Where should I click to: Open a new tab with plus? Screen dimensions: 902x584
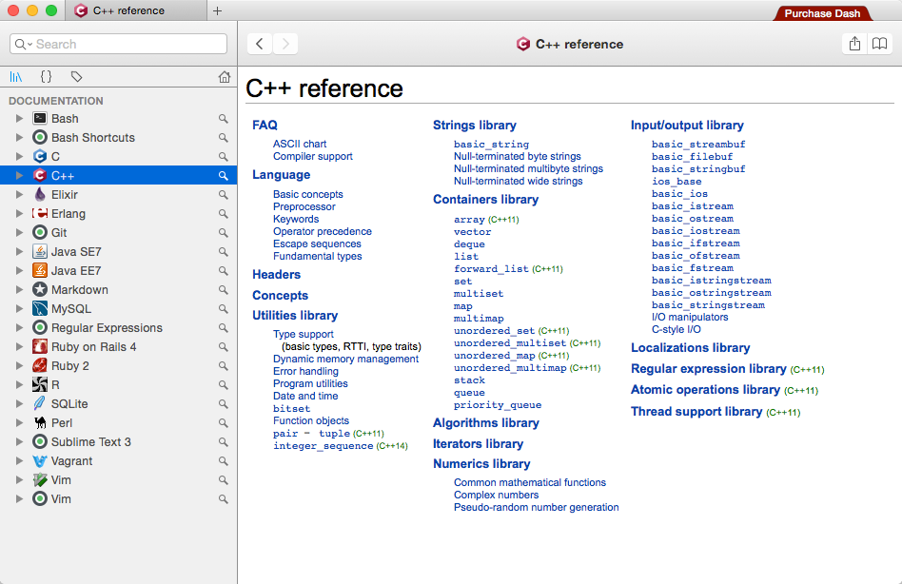(x=218, y=10)
